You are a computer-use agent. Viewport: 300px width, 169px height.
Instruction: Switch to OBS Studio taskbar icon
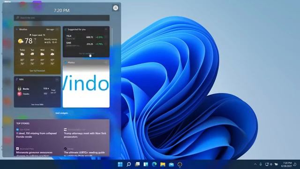(180, 164)
